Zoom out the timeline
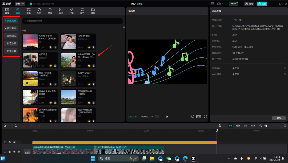The height and width of the screenshot is (163, 288). pos(261,126)
